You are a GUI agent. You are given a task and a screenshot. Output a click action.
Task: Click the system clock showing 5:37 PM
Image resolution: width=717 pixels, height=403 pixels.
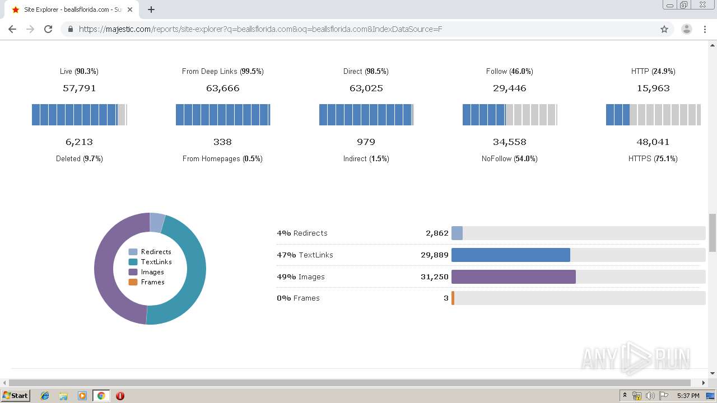[x=688, y=396]
